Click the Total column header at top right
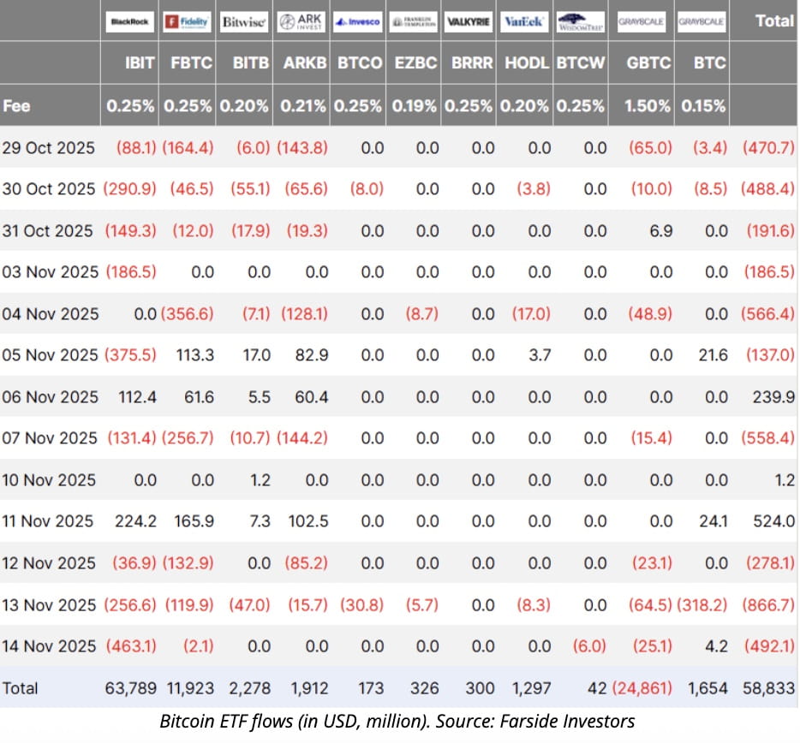The image size is (800, 743). point(773,21)
